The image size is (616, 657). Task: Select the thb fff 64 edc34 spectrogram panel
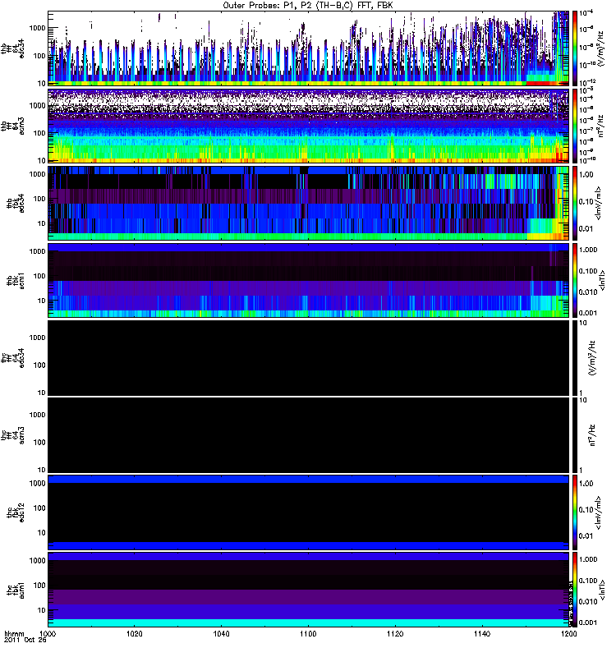pyautogui.click(x=308, y=48)
